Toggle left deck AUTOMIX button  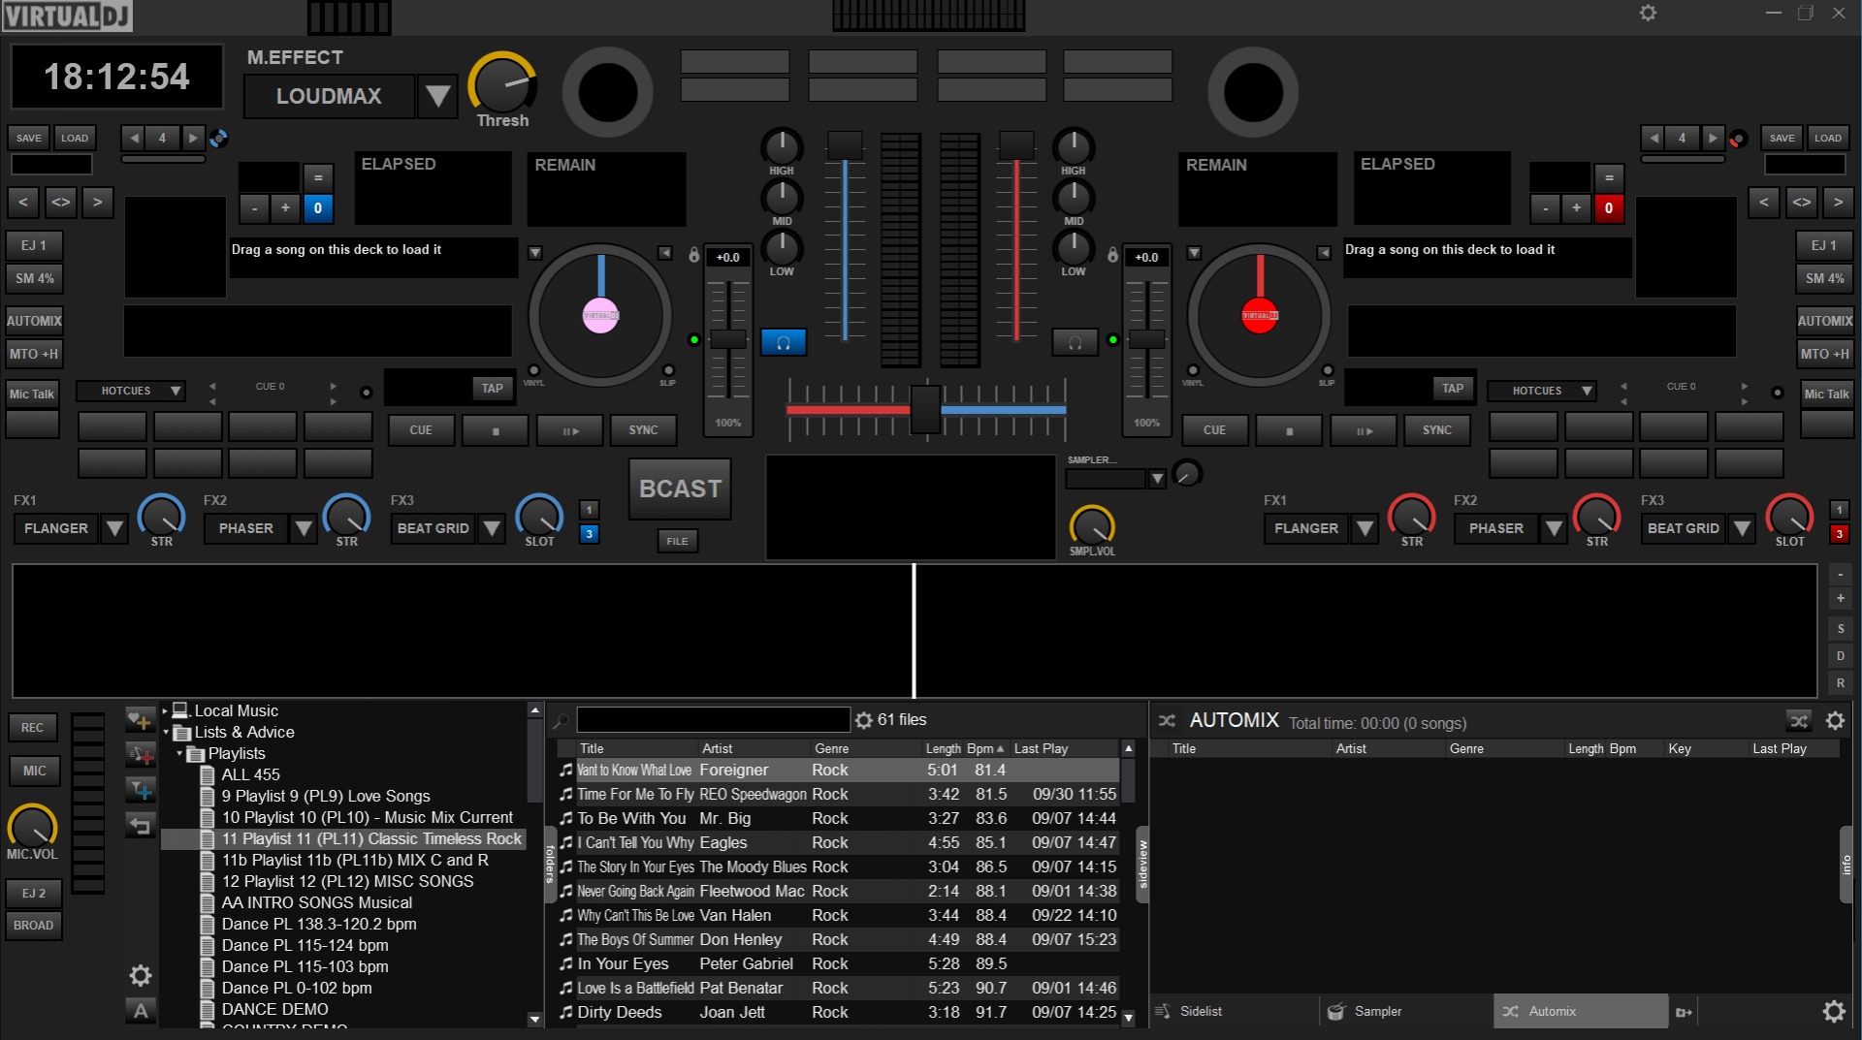[34, 321]
